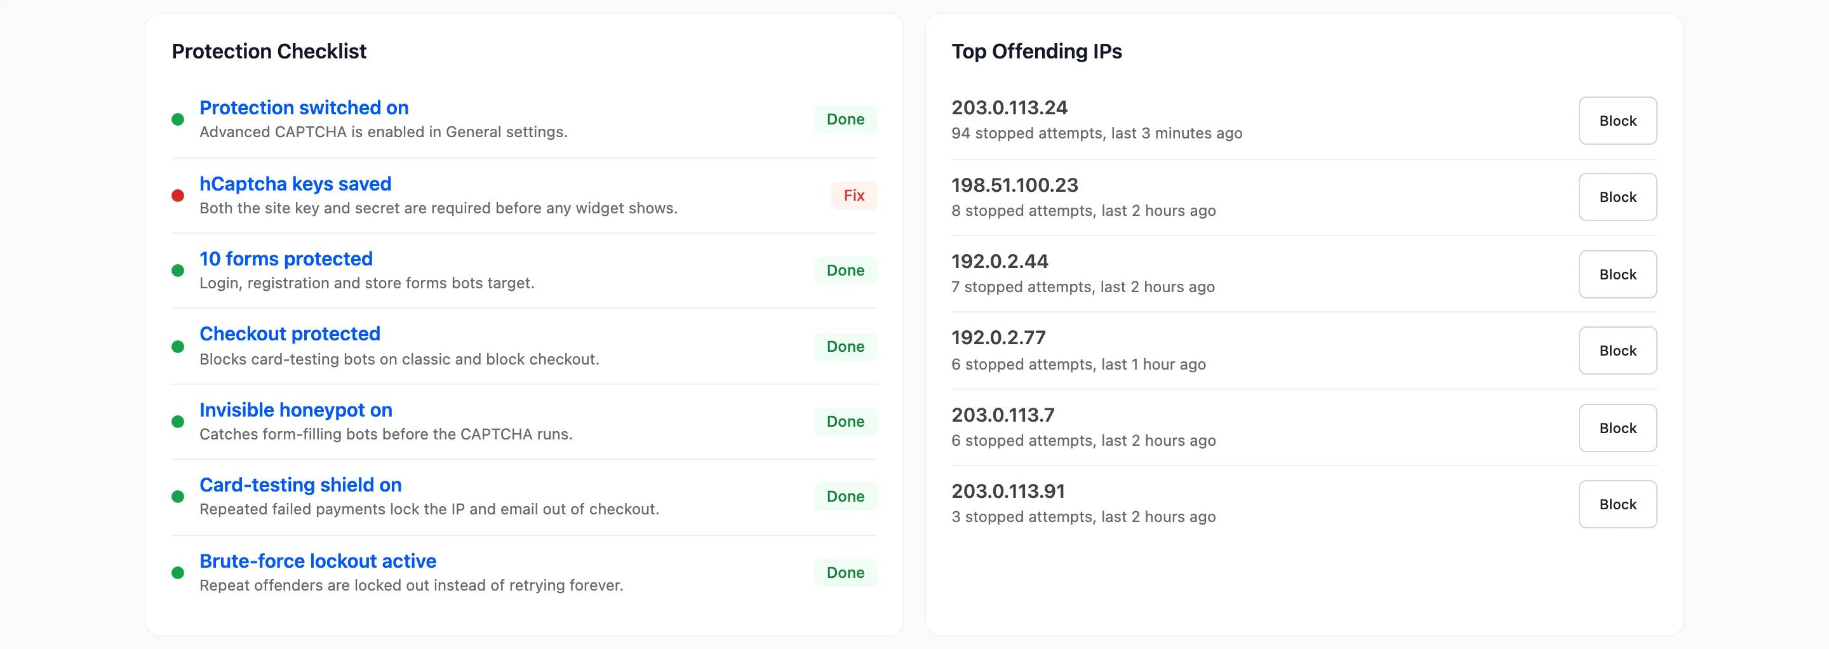
Task: Click Done badge for Protection switched on
Action: click(846, 119)
